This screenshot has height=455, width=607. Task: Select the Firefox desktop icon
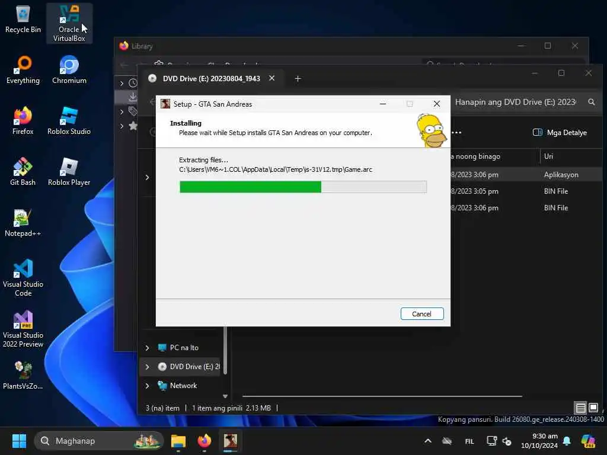tap(23, 121)
